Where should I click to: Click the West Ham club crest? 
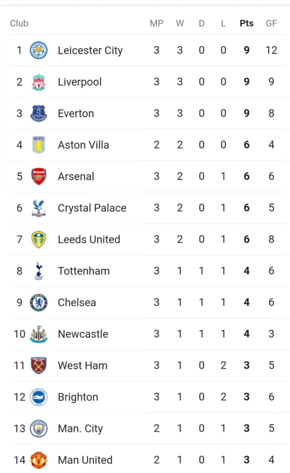point(39,366)
